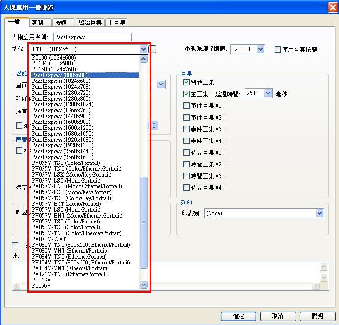Select PT100 (1024x600) in the list
The width and height of the screenshot is (339, 325).
[x=85, y=58]
